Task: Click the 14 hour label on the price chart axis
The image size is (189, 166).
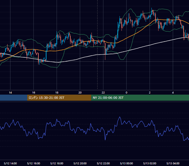Action: pos(10,93)
